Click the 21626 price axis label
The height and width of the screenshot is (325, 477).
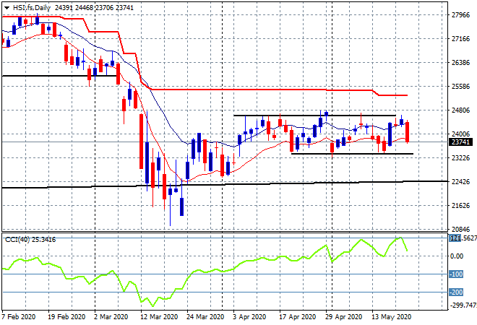pyautogui.click(x=460, y=206)
